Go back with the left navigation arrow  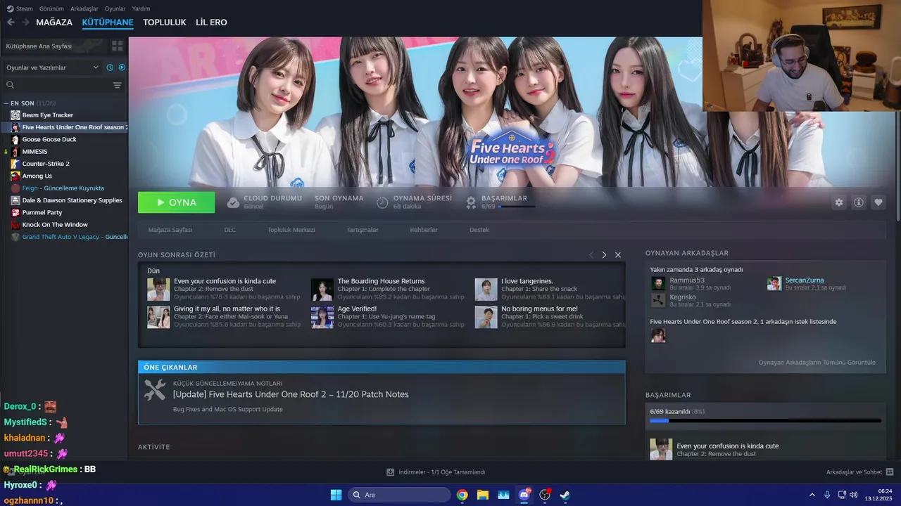coord(11,22)
